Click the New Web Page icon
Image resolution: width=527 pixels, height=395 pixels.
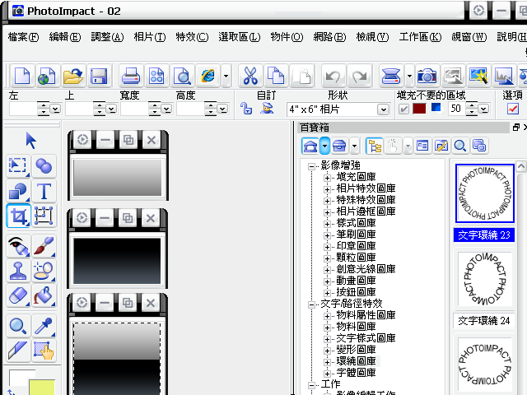(x=47, y=76)
